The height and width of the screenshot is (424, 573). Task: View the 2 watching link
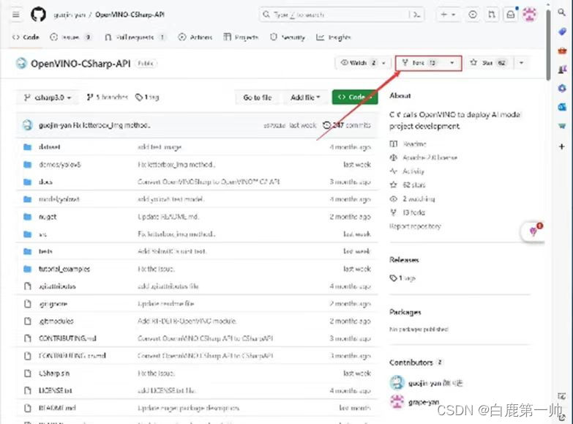413,198
